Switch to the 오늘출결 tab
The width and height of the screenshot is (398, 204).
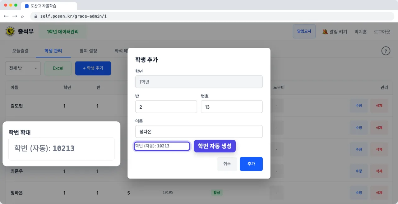pyautogui.click(x=20, y=51)
